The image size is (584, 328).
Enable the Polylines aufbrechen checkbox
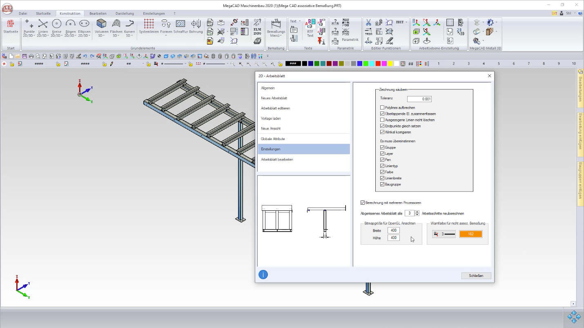pyautogui.click(x=382, y=108)
